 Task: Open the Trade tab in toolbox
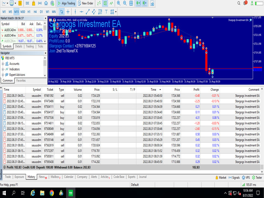8,177
